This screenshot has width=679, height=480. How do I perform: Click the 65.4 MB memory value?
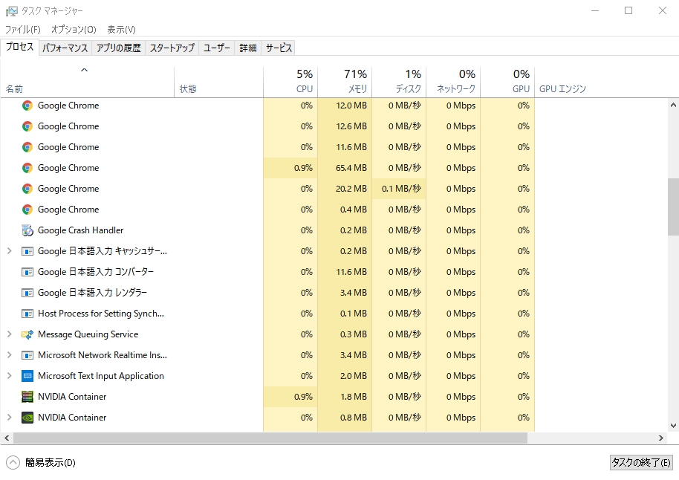(351, 168)
